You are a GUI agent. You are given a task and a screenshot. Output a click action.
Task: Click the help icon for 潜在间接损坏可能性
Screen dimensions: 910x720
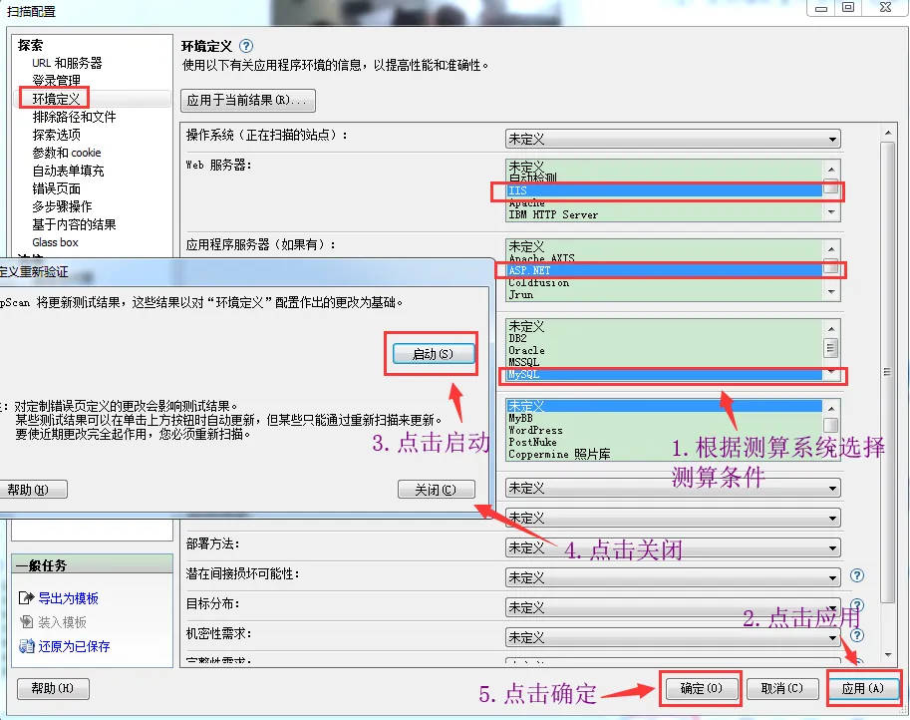[856, 575]
